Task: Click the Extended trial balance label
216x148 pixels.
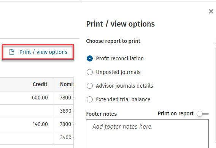Action: click(x=123, y=99)
